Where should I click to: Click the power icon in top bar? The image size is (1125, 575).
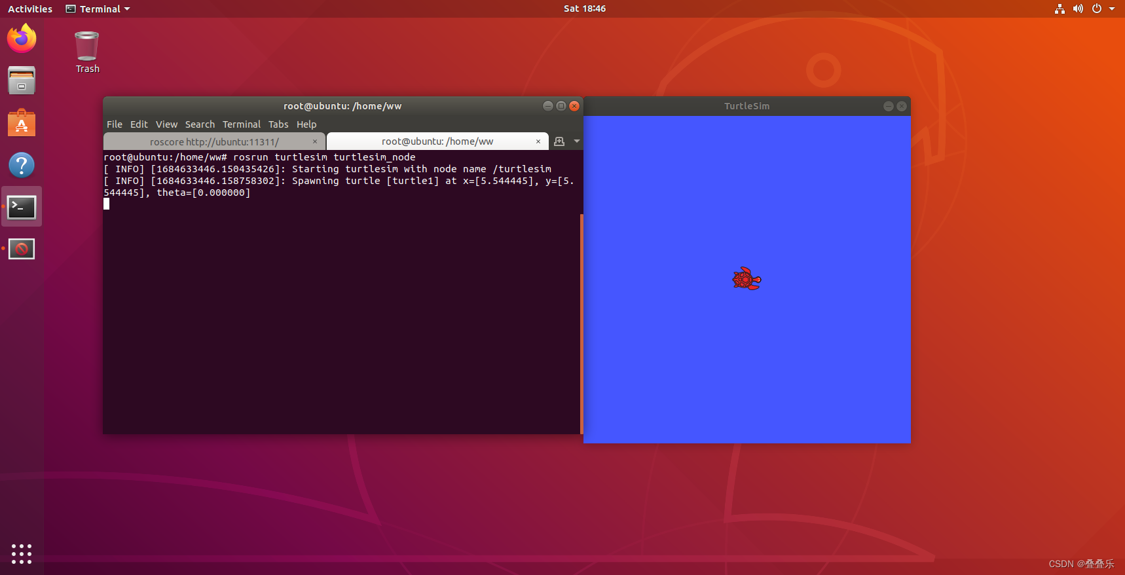1097,9
